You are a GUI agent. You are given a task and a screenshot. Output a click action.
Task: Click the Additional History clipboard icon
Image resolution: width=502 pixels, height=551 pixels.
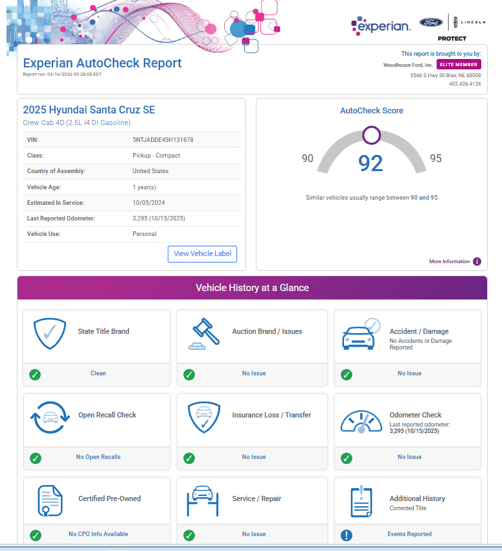point(361,502)
